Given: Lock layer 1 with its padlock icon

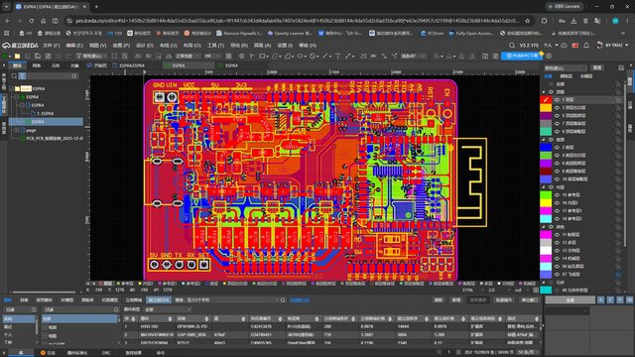Looking at the screenshot, I should pyautogui.click(x=618, y=99).
